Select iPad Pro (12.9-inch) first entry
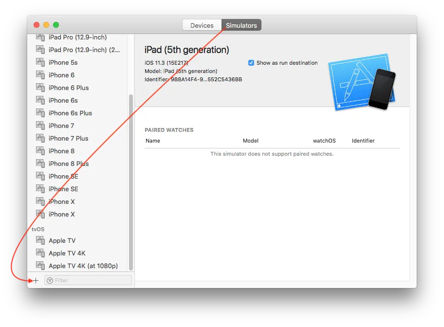The width and height of the screenshot is (444, 327). coord(77,37)
